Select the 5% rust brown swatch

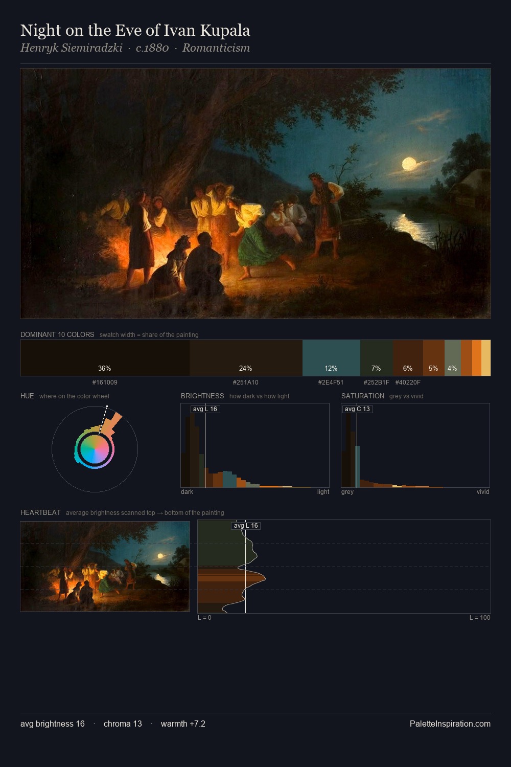(x=434, y=358)
